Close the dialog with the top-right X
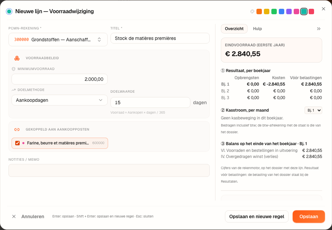 pyautogui.click(x=324, y=9)
